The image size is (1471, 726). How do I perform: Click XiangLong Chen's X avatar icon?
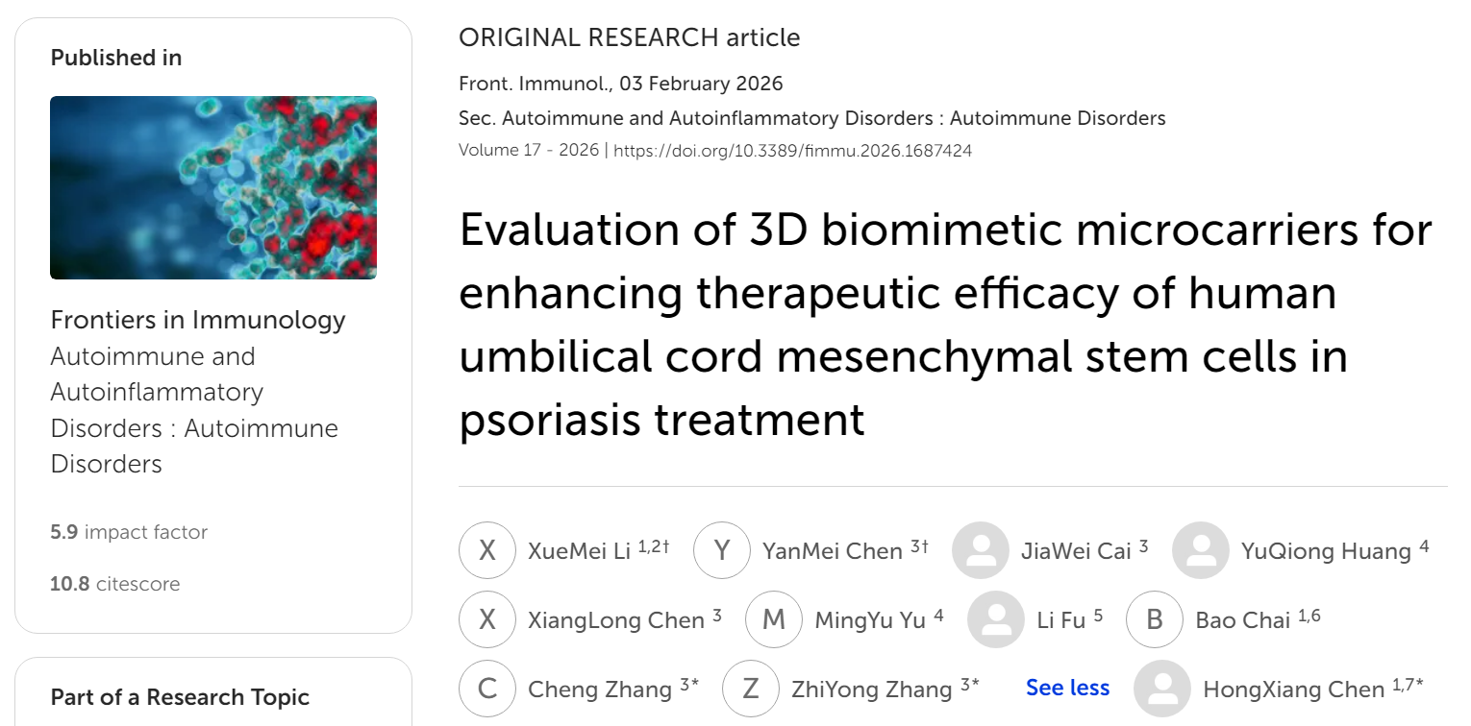pyautogui.click(x=487, y=619)
